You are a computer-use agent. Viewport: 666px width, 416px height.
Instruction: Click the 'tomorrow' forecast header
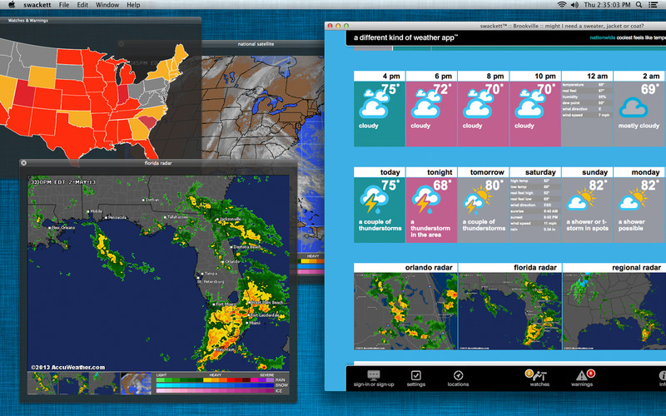pos(483,172)
